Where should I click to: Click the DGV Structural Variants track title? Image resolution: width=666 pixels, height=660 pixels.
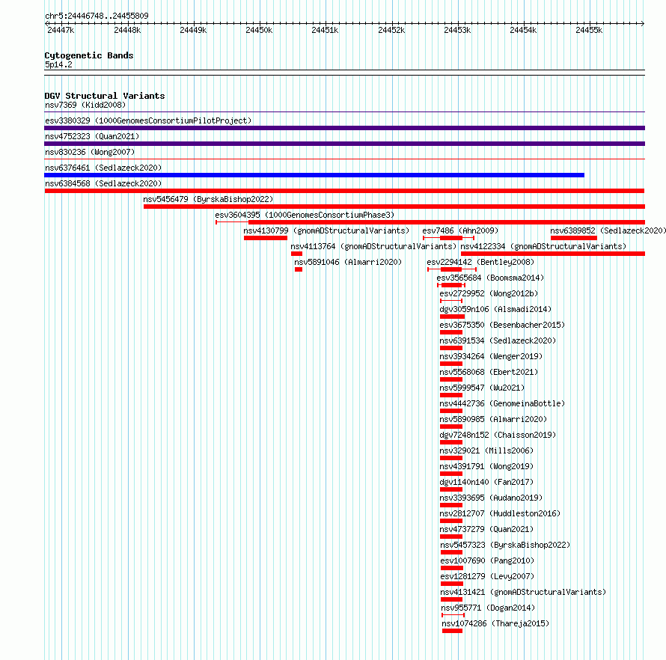pyautogui.click(x=105, y=96)
